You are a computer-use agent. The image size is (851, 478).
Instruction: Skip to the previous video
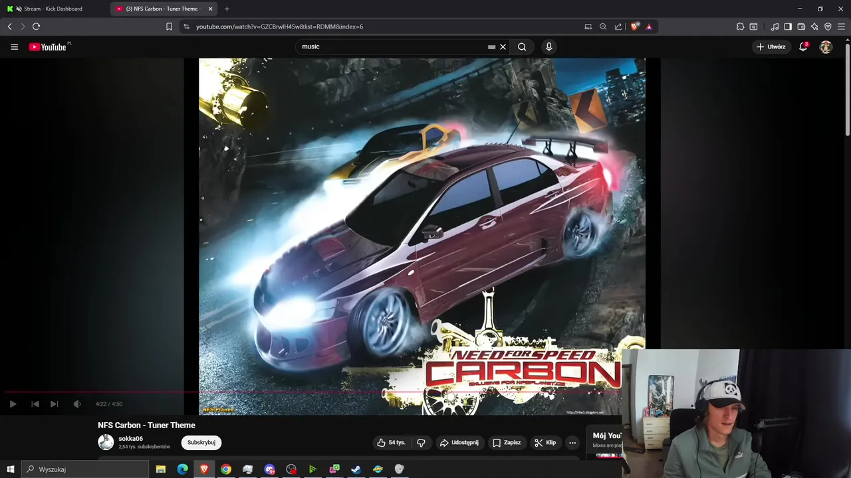[x=35, y=404]
